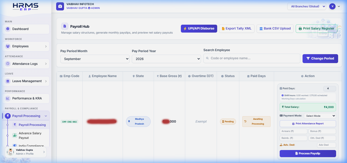Click the UPI/API Disburse button

click(x=199, y=28)
